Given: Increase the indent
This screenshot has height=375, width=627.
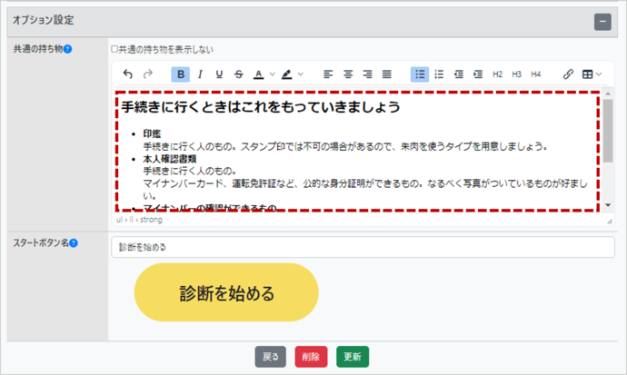Looking at the screenshot, I should pyautogui.click(x=478, y=74).
